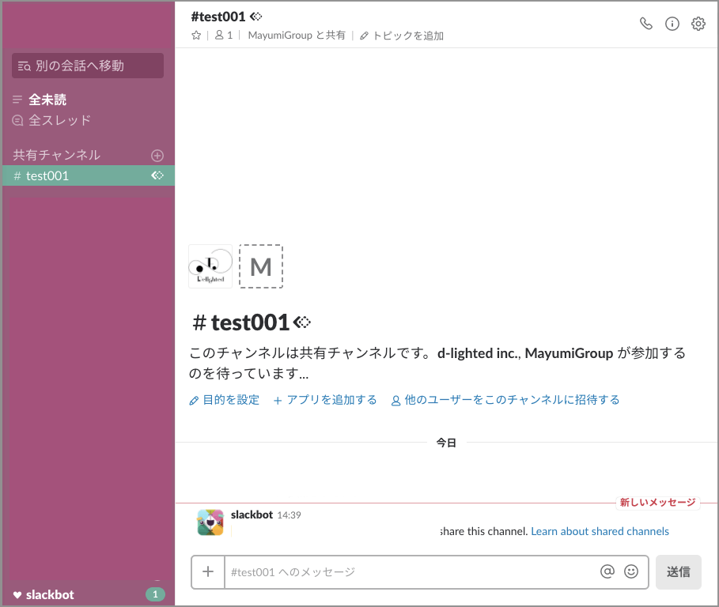
Task: Open Learn about shared channels link
Action: tap(600, 531)
